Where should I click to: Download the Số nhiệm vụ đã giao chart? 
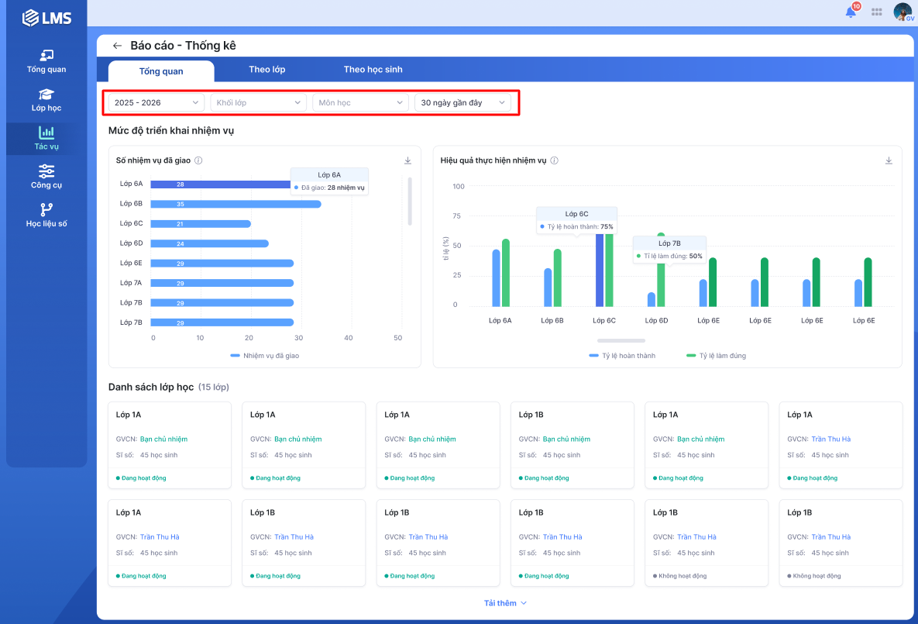tap(407, 160)
